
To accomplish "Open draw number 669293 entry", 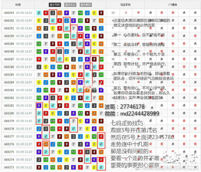I will click(9, 13).
